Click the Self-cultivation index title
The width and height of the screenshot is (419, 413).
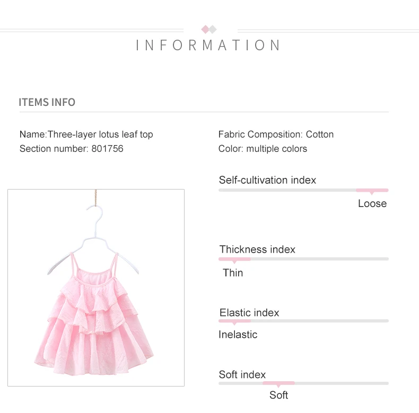(x=267, y=180)
